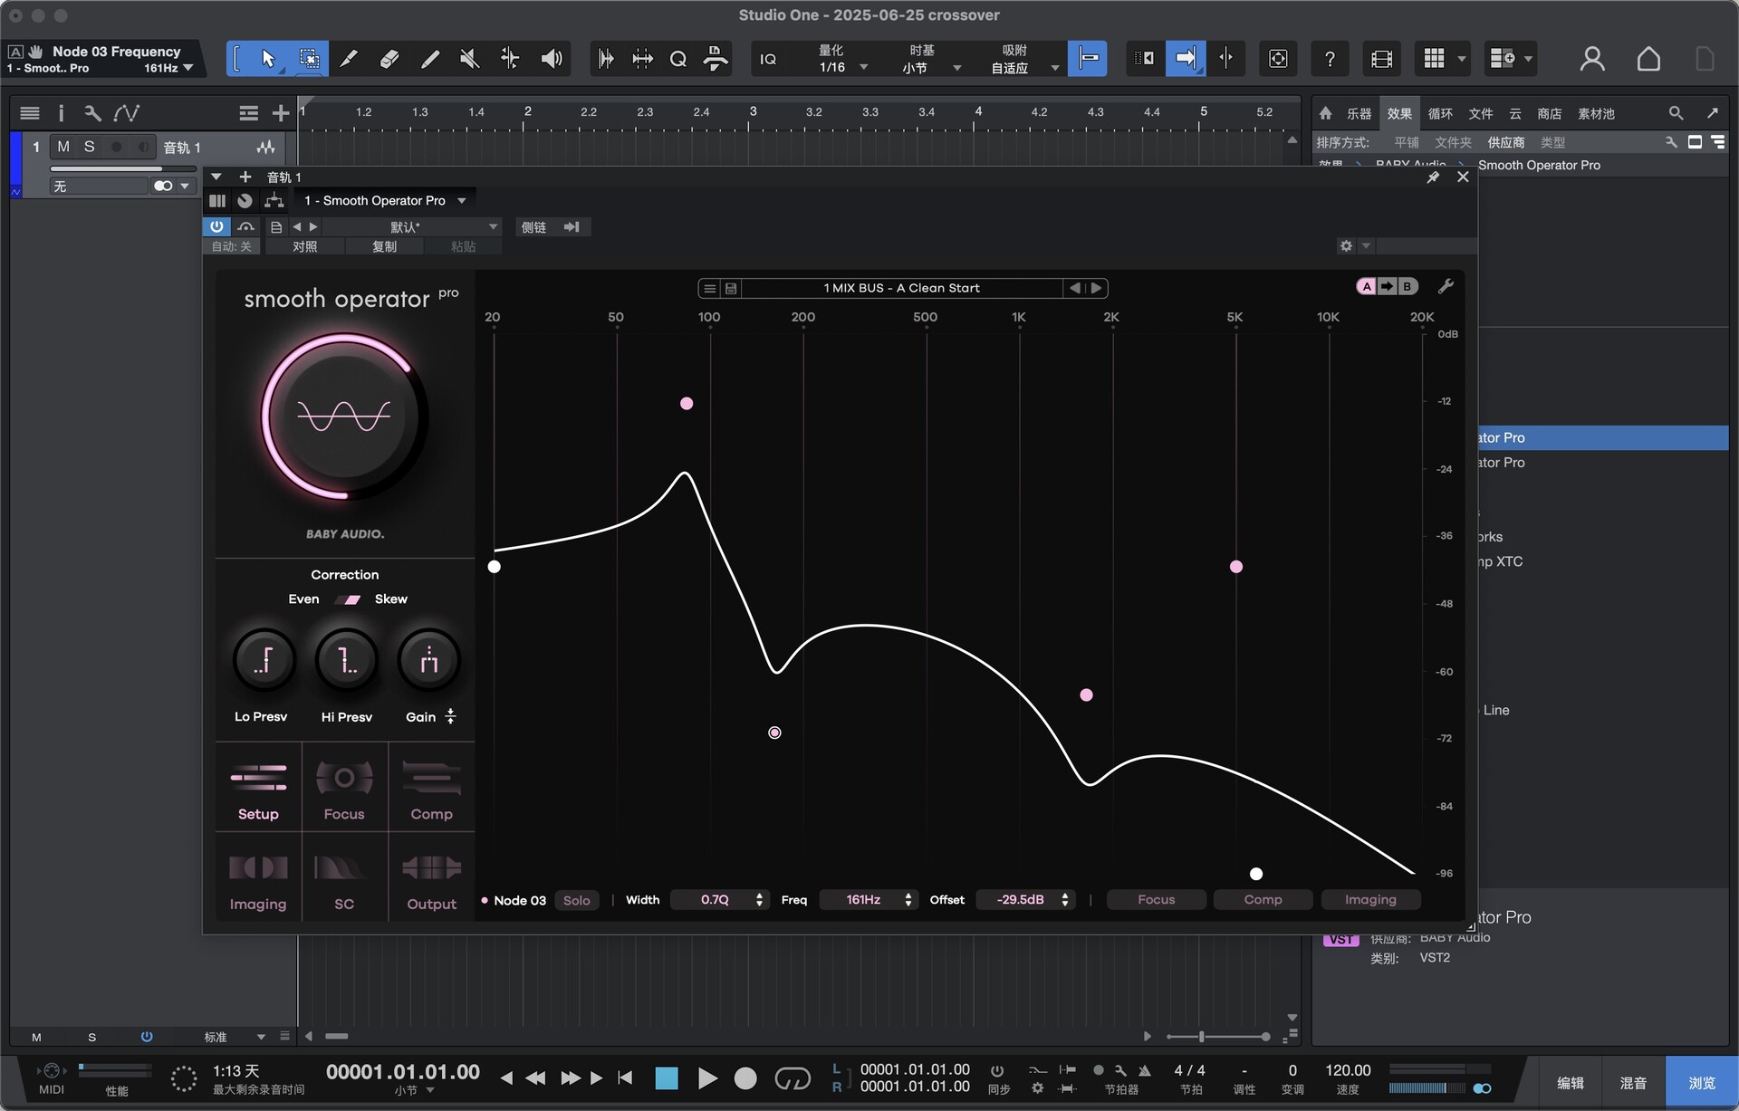Select the Listen speaker tool
Viewport: 1739px width, 1111px height.
pos(551,59)
